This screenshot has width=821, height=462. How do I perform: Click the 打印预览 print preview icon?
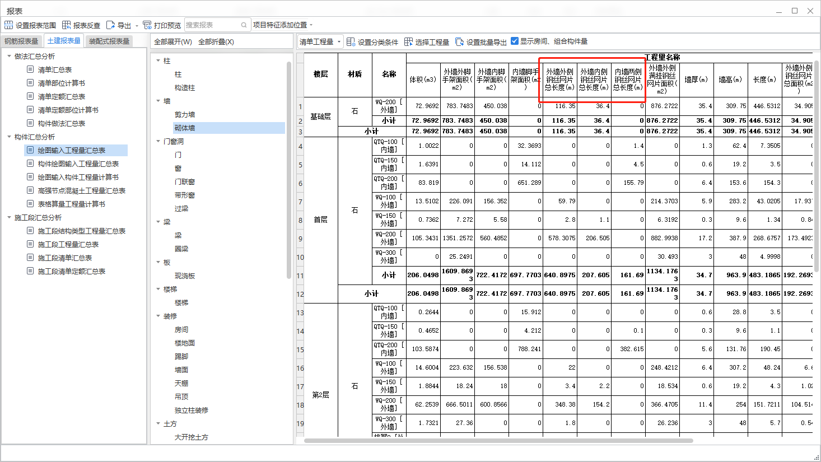(x=147, y=25)
